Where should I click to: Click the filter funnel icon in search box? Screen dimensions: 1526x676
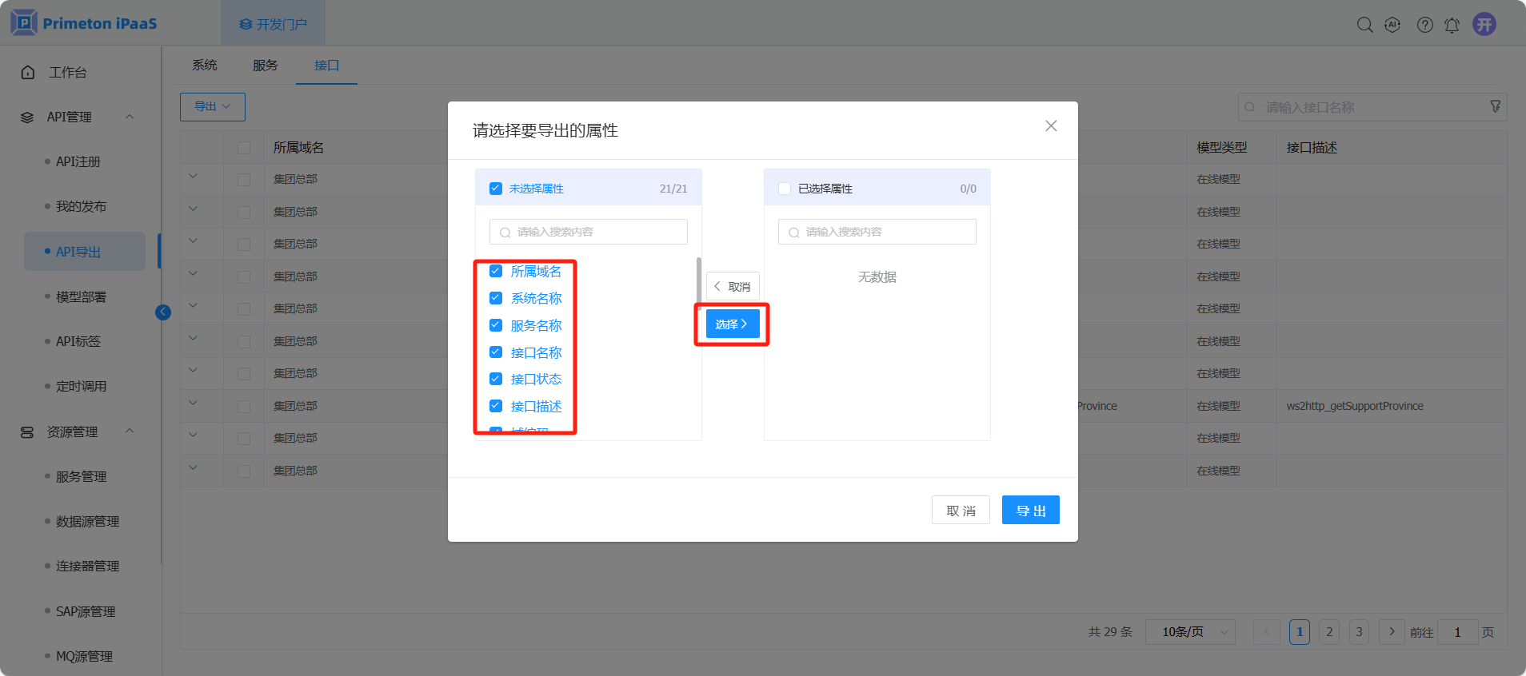(1495, 106)
